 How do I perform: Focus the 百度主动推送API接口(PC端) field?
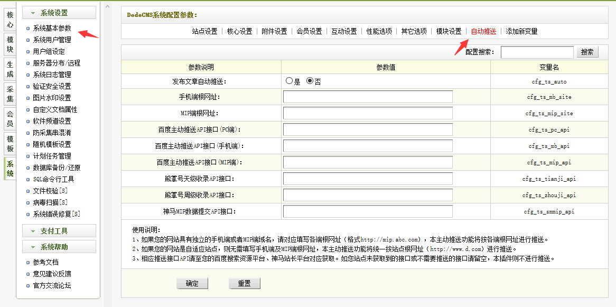[x=368, y=129]
